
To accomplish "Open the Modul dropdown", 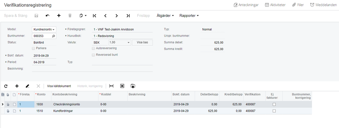I will pyautogui.click(x=44, y=29).
